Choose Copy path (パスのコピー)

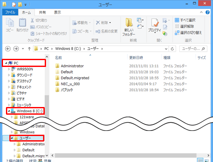click(41, 27)
